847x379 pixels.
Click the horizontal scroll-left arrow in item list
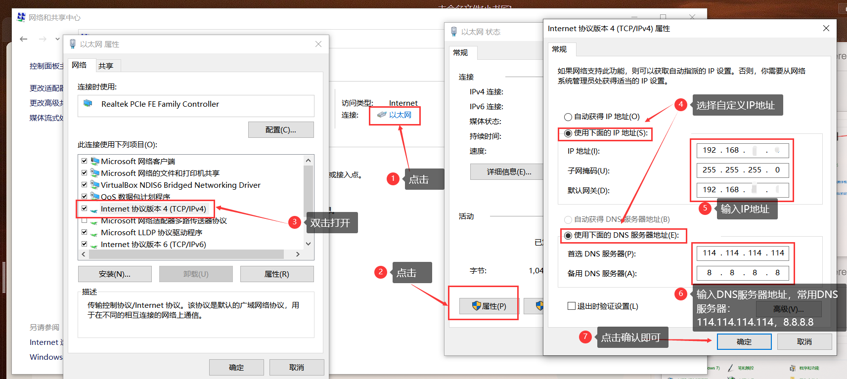pos(83,254)
